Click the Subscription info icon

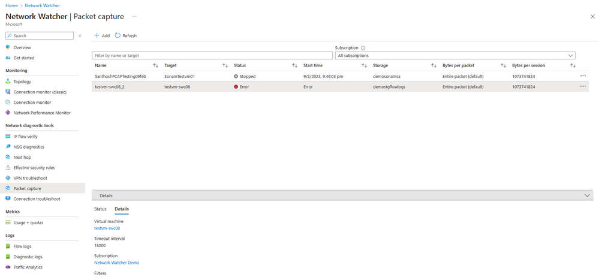pyautogui.click(x=363, y=48)
